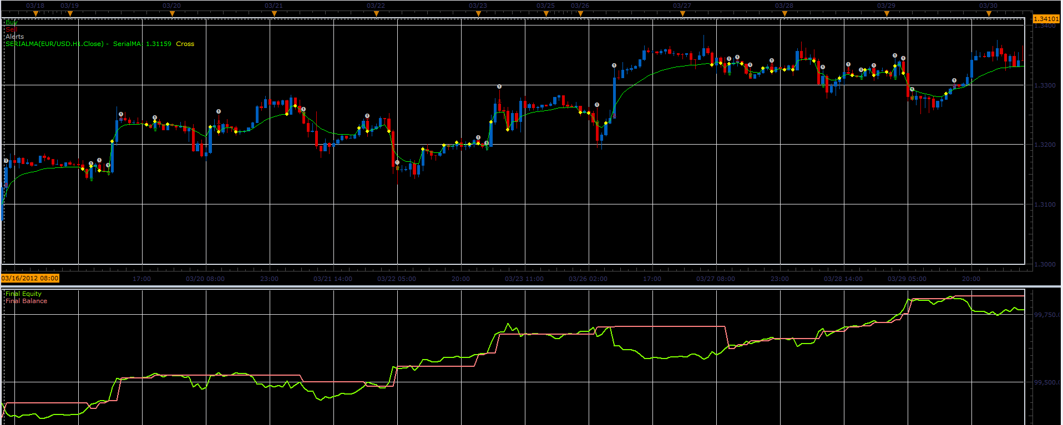Select the 03/20 day marker triangle
The image size is (1063, 425).
[x=172, y=13]
